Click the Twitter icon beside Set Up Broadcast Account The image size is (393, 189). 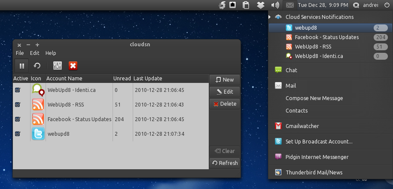[x=278, y=142]
